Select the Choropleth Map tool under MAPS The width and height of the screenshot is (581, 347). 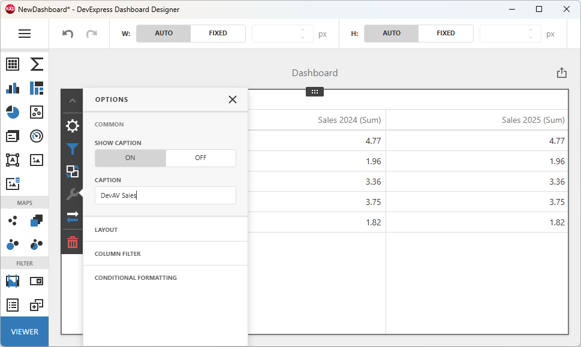click(36, 221)
